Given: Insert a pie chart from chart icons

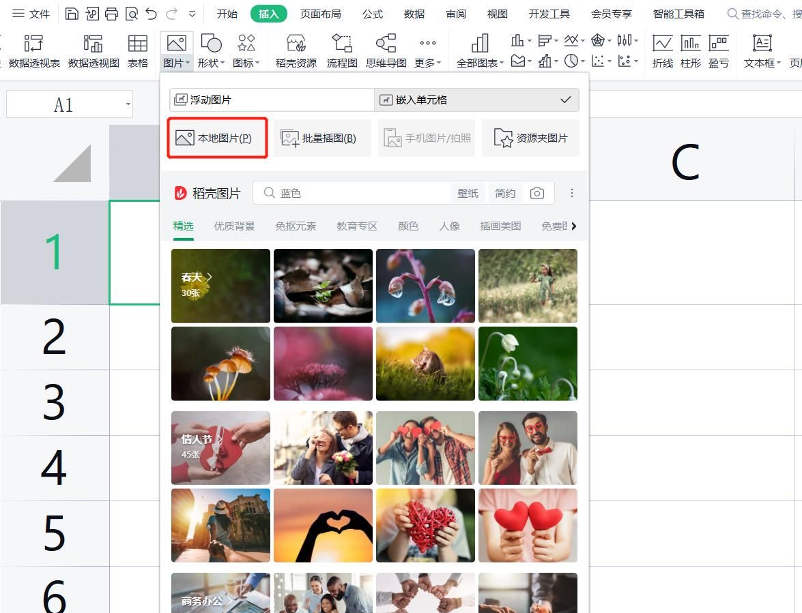Looking at the screenshot, I should [575, 61].
